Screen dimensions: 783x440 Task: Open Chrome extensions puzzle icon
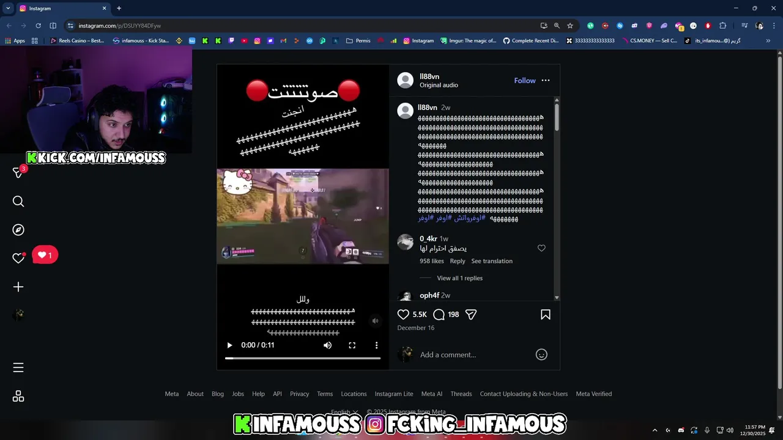click(x=722, y=26)
